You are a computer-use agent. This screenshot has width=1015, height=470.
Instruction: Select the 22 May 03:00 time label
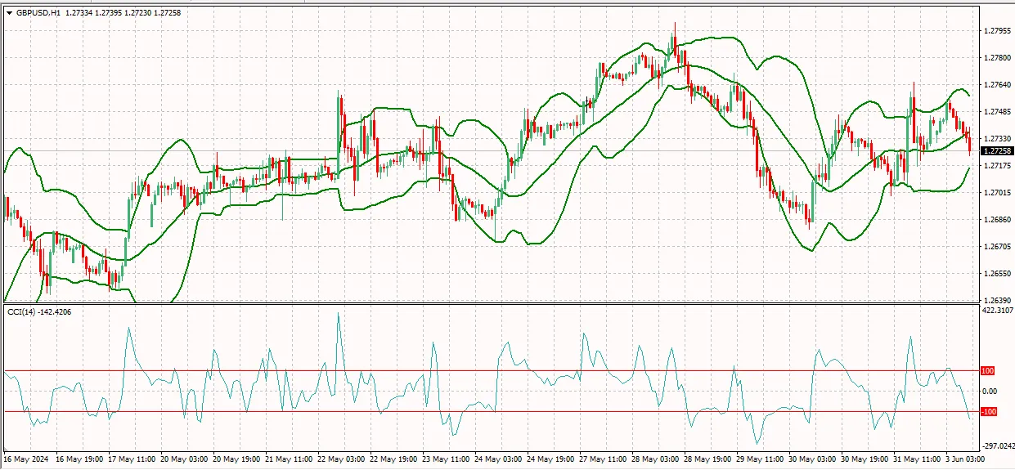pos(340,459)
